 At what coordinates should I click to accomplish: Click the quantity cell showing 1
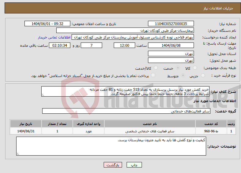[x=57, y=131]
